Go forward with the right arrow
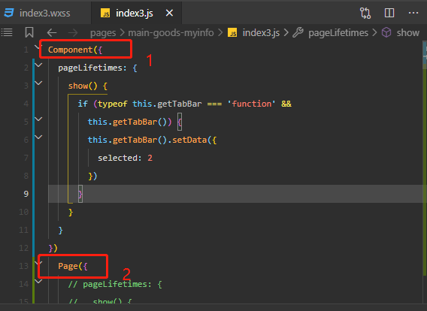This screenshot has height=311, width=427. [x=73, y=33]
